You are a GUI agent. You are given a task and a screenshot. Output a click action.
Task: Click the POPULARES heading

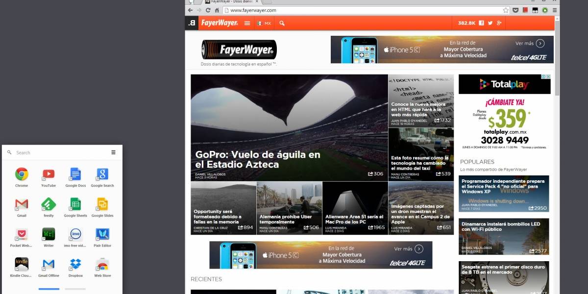click(x=477, y=162)
